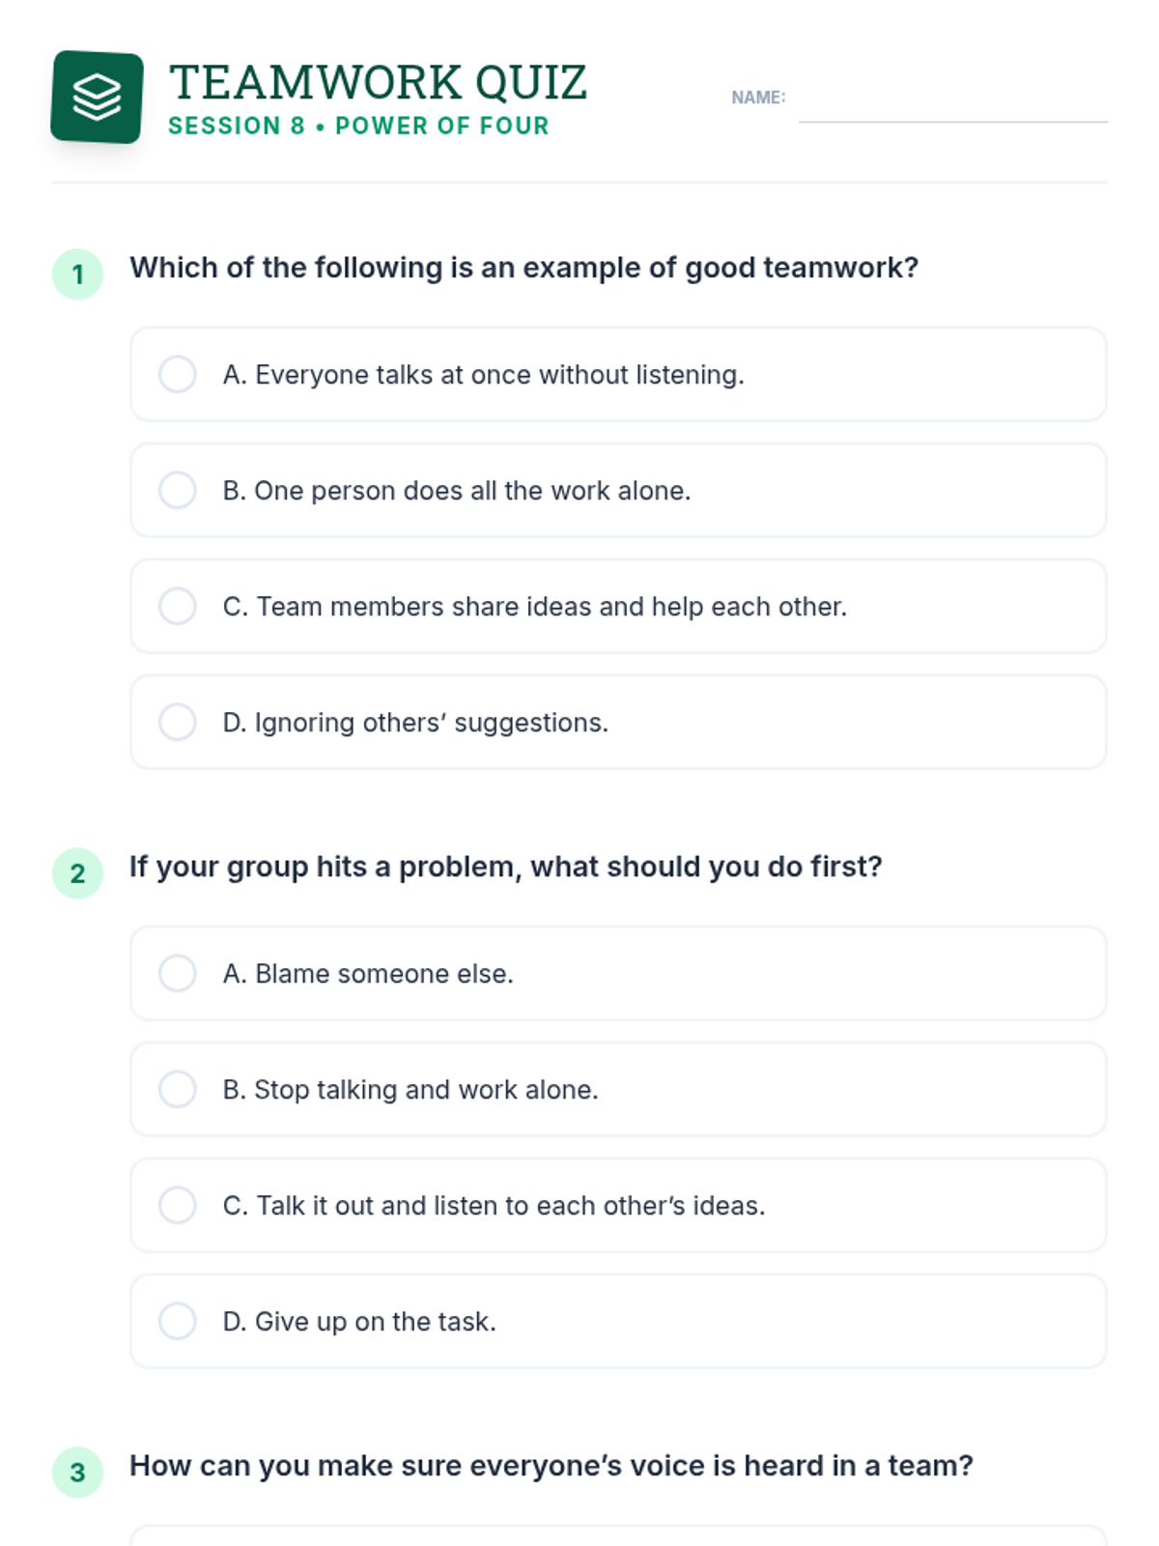Image resolution: width=1159 pixels, height=1546 pixels.
Task: Select radio for 'Everyone talks at once without listening'
Action: [178, 374]
